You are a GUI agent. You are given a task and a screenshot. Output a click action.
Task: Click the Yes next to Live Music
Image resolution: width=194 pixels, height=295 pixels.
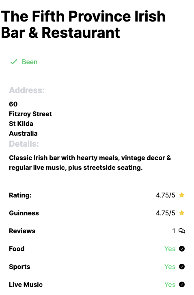coord(170,284)
